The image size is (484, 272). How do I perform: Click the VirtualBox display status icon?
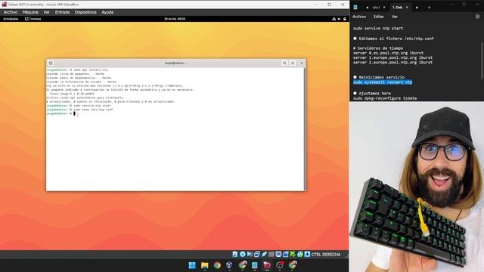278,254
